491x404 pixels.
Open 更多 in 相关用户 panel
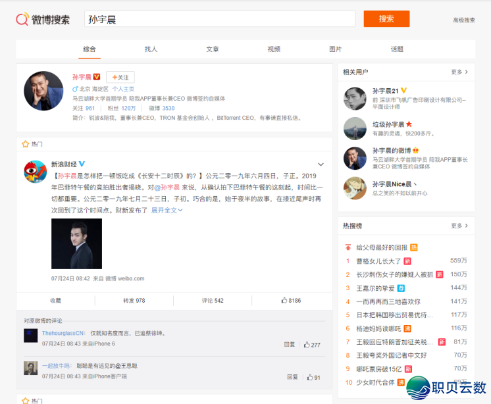(x=459, y=72)
